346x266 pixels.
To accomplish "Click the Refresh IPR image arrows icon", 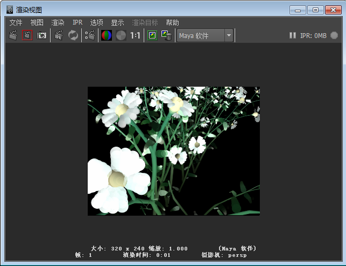I will coord(73,36).
